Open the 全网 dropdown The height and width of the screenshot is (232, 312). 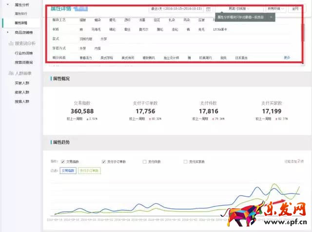[296, 9]
